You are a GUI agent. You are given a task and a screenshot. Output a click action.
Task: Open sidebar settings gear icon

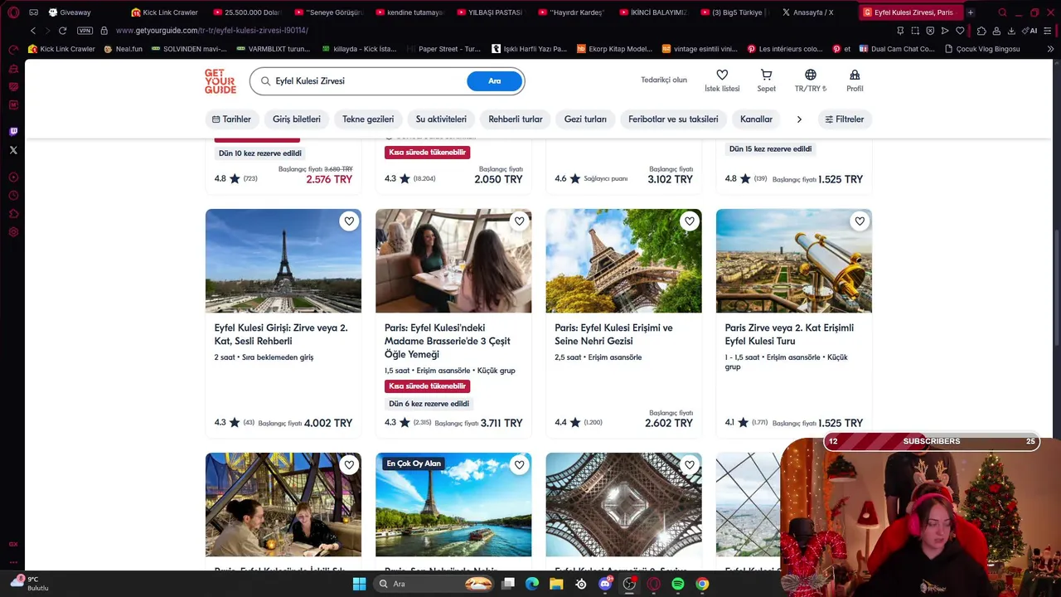(x=13, y=232)
